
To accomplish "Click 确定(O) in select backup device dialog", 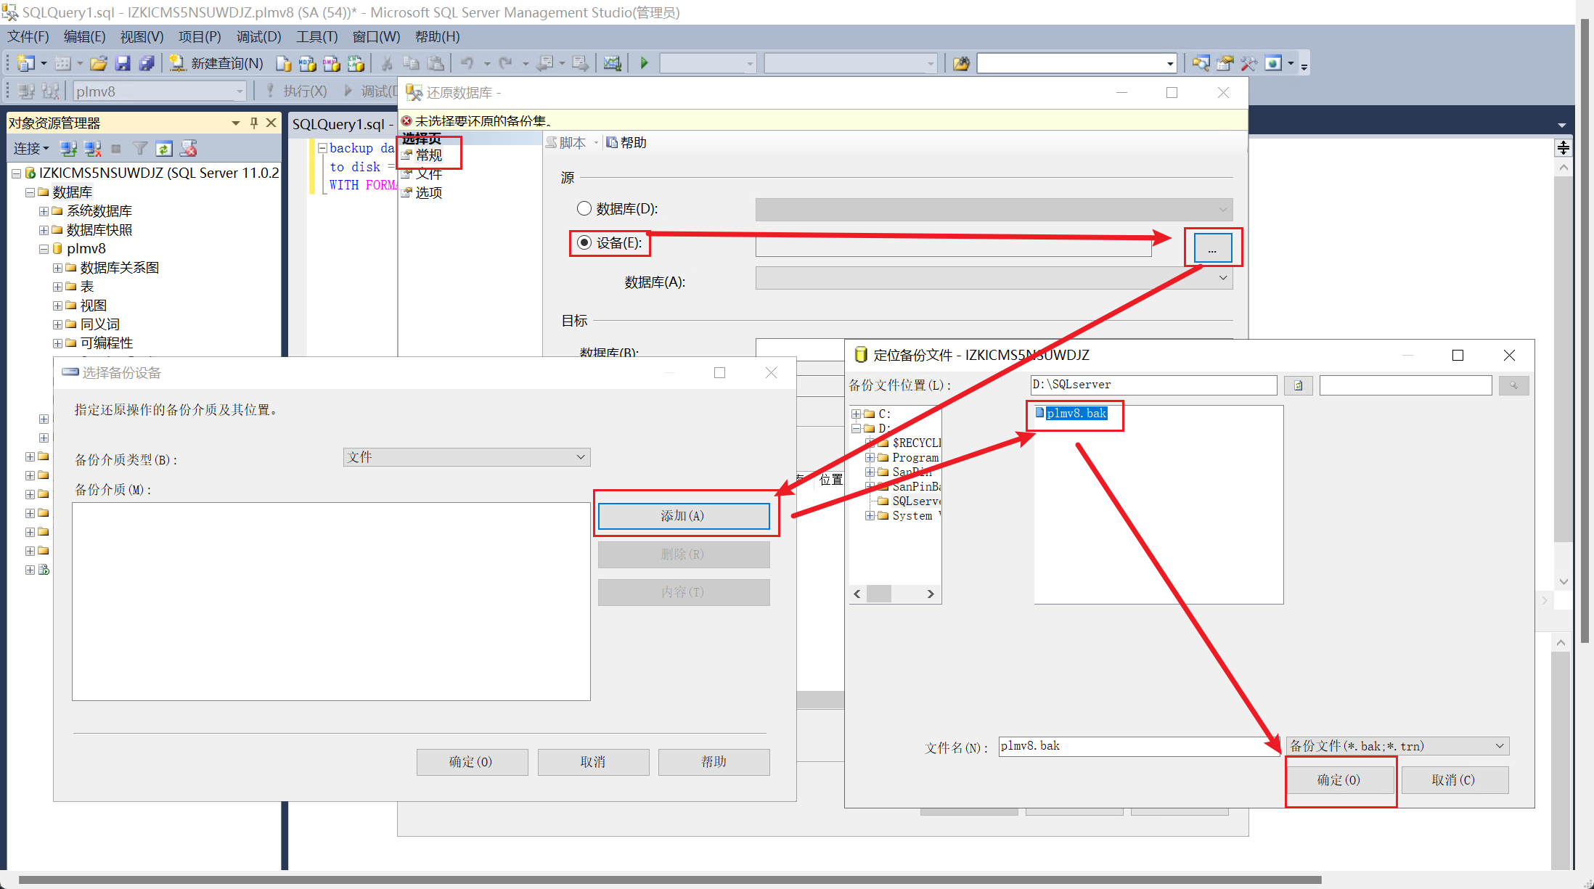I will point(471,762).
